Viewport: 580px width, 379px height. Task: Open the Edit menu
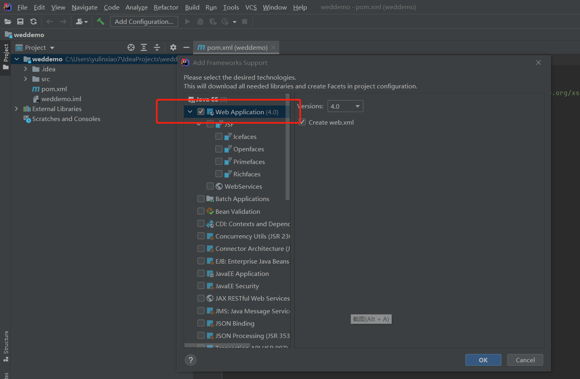pos(39,7)
